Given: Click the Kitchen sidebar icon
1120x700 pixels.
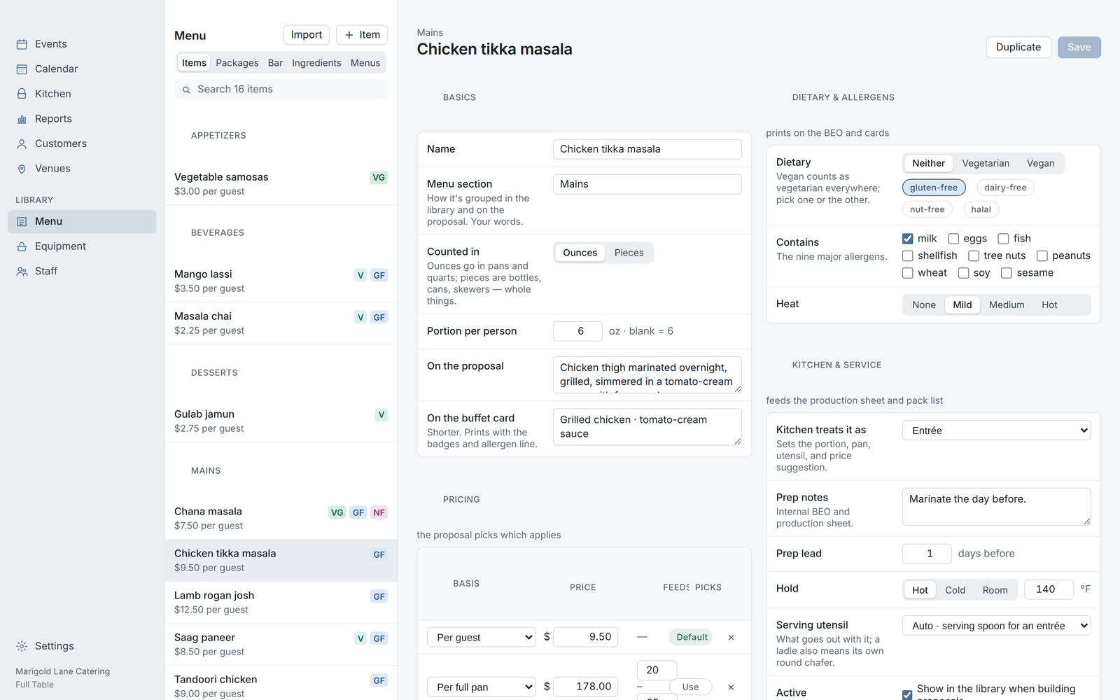Looking at the screenshot, I should click(x=22, y=94).
